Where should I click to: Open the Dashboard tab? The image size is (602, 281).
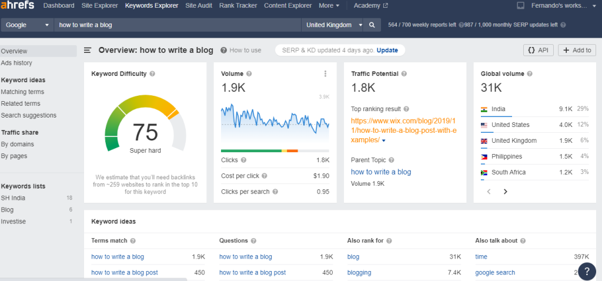59,6
